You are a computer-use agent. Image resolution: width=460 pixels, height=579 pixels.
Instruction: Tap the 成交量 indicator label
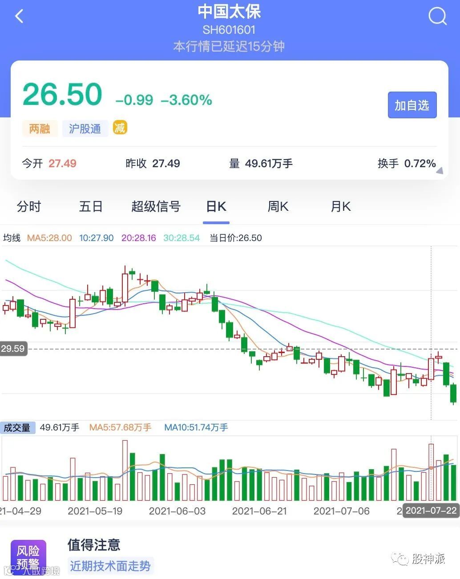pyautogui.click(x=17, y=428)
